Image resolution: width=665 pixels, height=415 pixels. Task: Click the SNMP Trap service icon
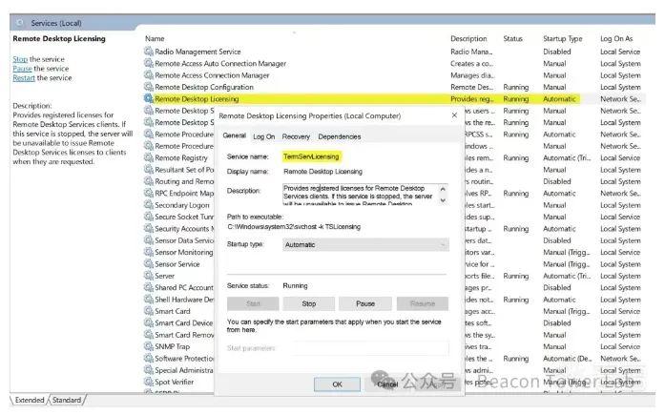149,346
